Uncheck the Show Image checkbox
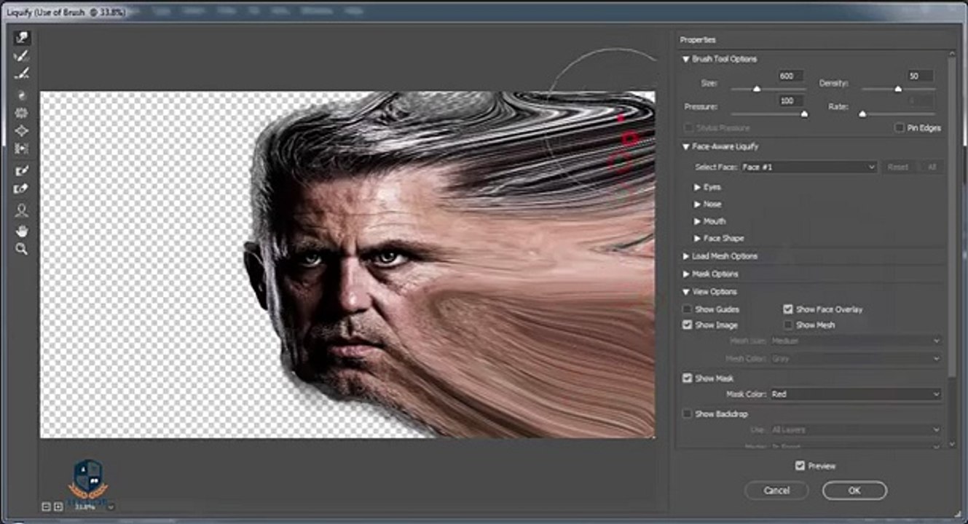Screen dimensions: 968x524 coord(687,325)
